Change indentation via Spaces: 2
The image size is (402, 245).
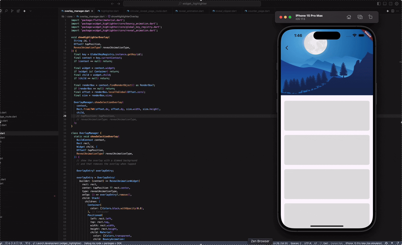(x=296, y=243)
